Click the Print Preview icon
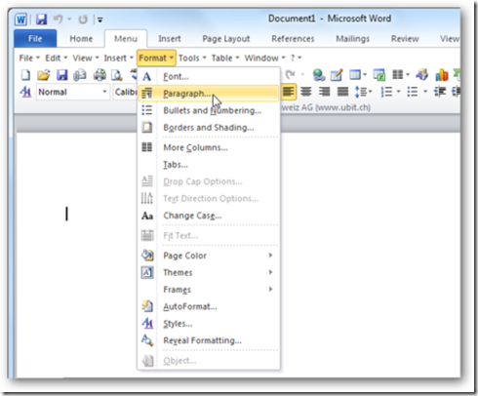Image resolution: width=478 pixels, height=396 pixels. [116, 75]
